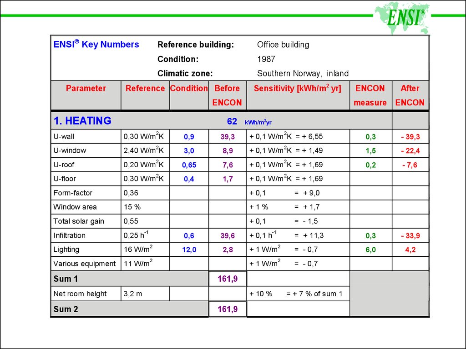Click the "Climatic zone:" label
Image resolution: width=466 pixels, height=349 pixels.
tap(185, 73)
